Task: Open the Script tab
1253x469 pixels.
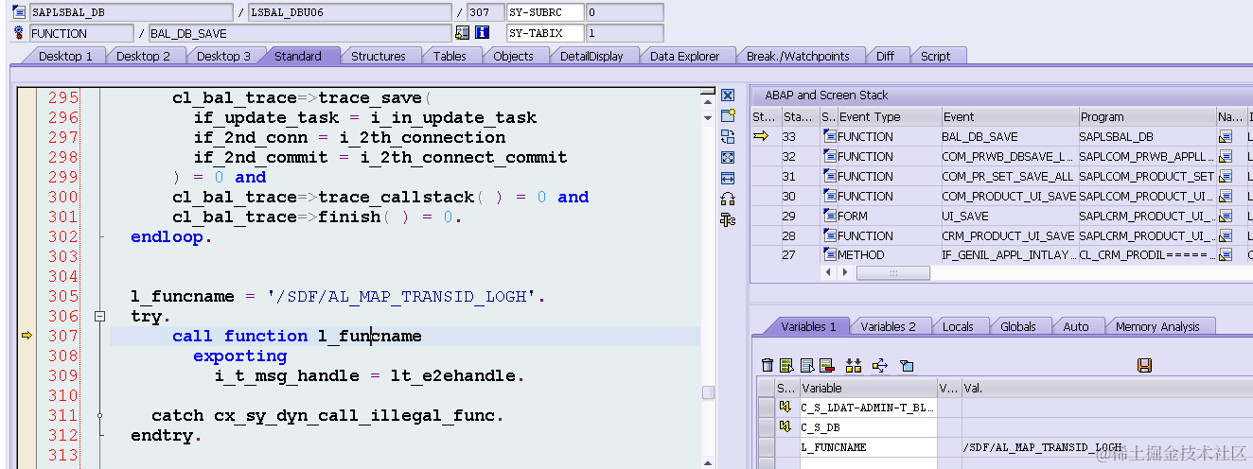Action: tap(936, 56)
